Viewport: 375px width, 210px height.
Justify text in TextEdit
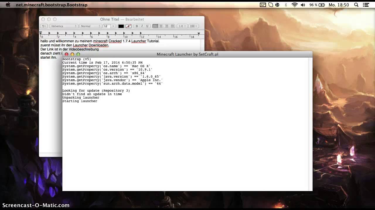tap(172, 26)
